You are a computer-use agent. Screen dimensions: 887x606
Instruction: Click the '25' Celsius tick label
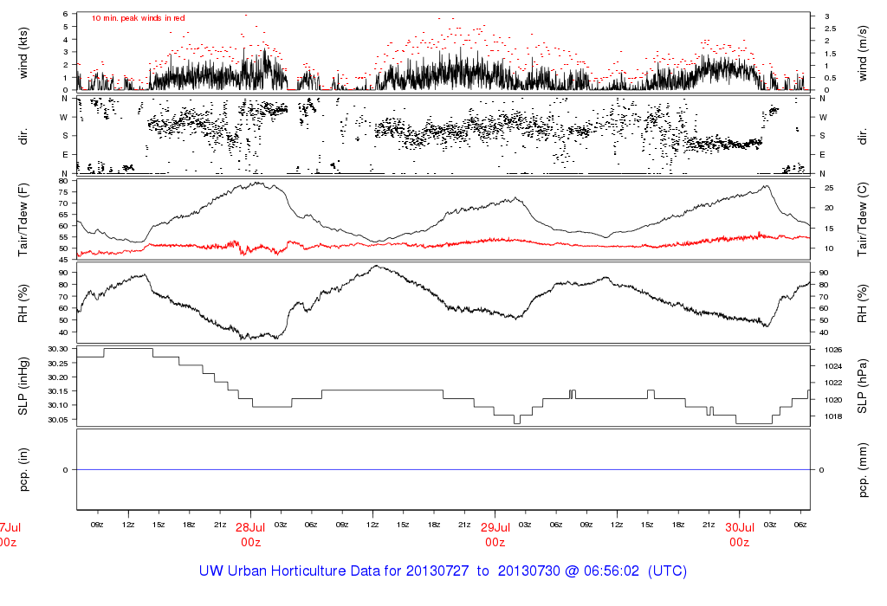tap(829, 188)
